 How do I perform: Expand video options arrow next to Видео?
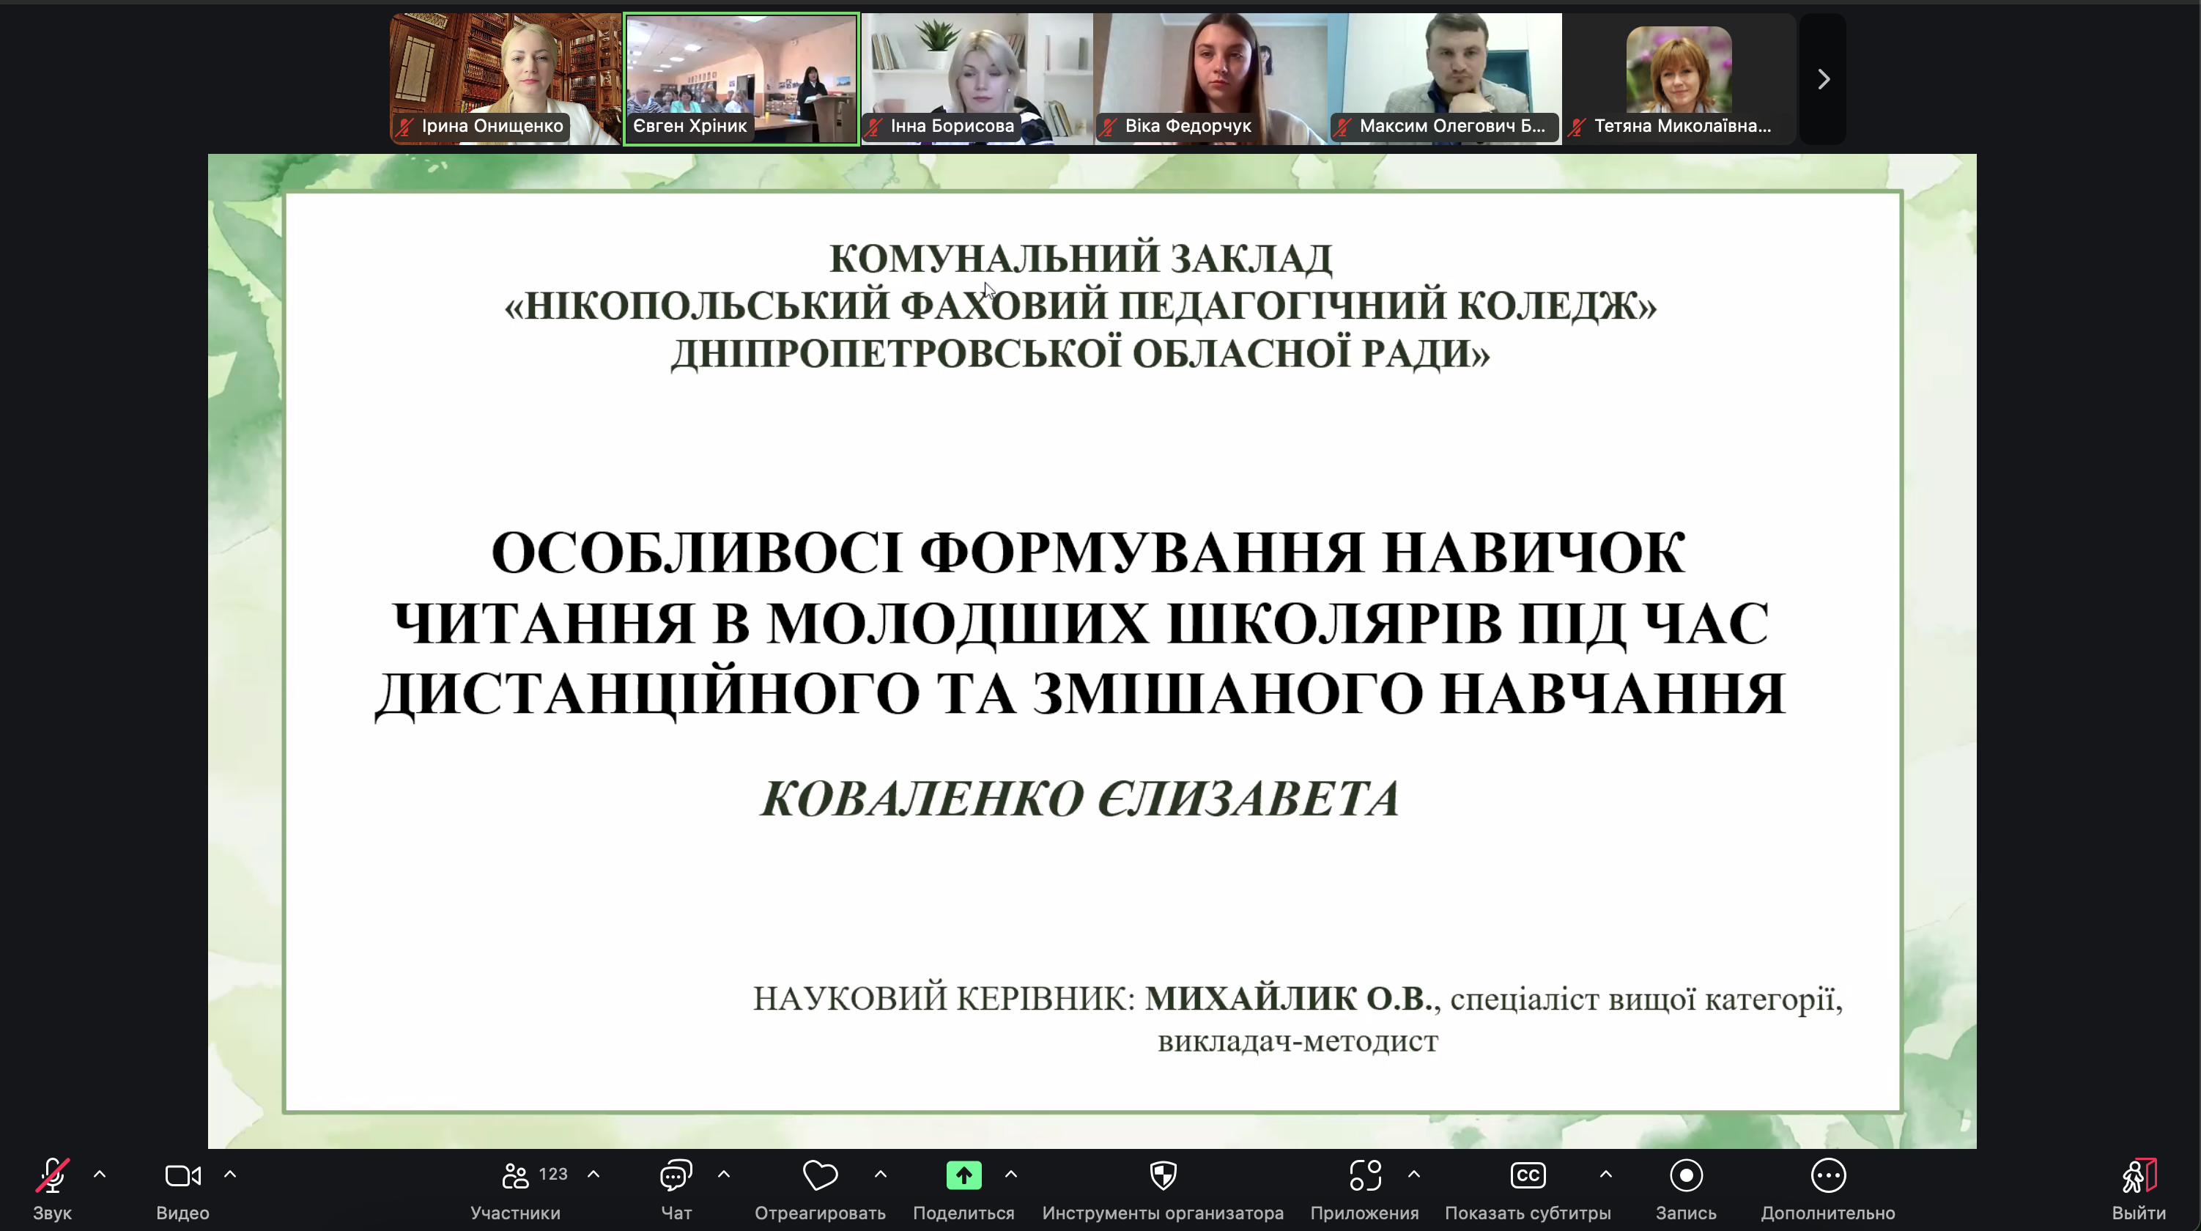click(230, 1175)
